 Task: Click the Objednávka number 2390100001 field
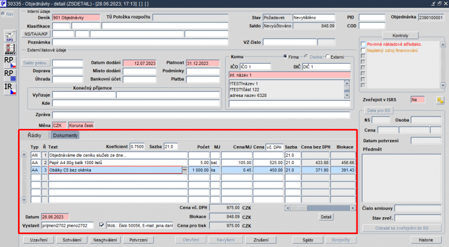click(430, 17)
